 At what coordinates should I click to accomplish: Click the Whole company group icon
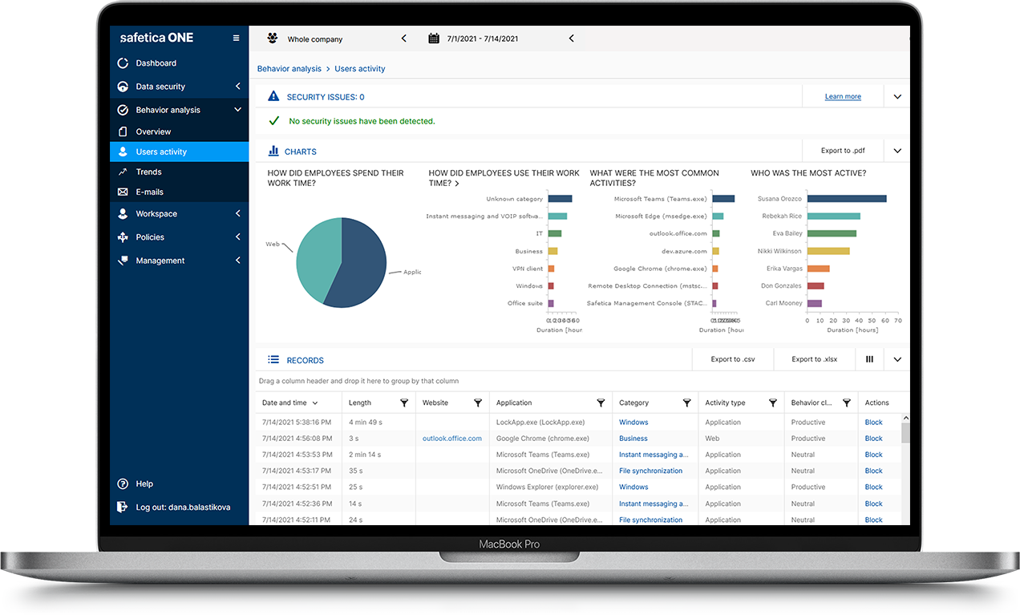pos(272,38)
